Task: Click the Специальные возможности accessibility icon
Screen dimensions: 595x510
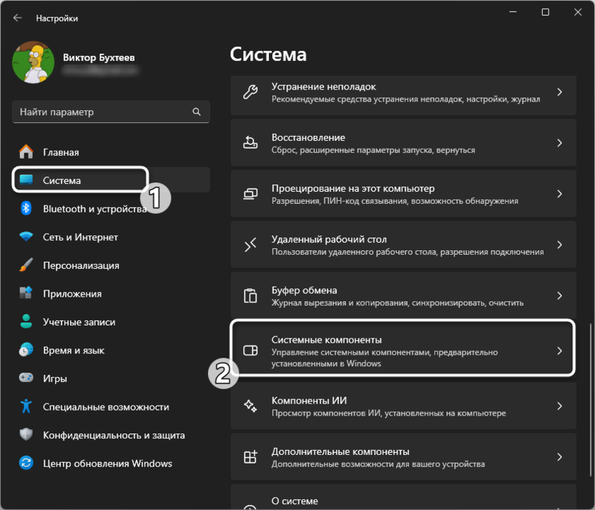Action: 26,406
